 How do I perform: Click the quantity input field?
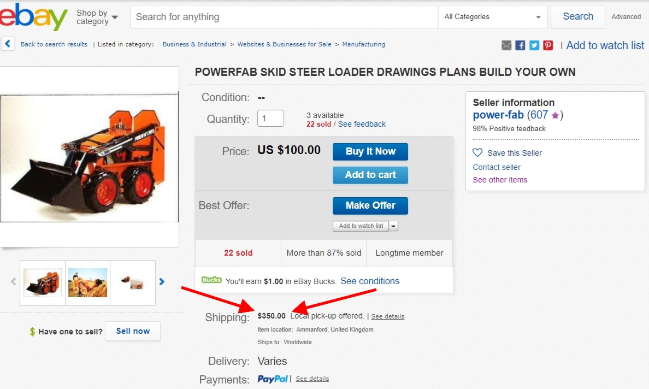pos(270,118)
